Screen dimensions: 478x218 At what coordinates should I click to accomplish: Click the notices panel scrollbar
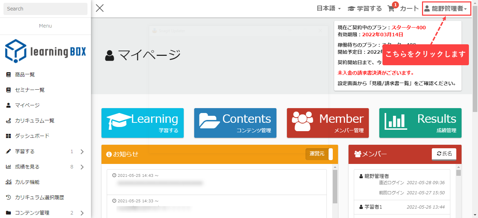(335, 187)
